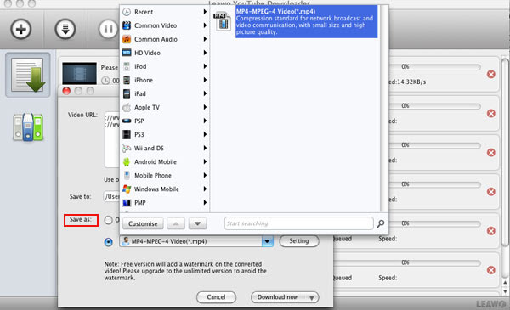510x310 pixels.
Task: Expand the PS3 submenu arrow
Action: [205, 134]
